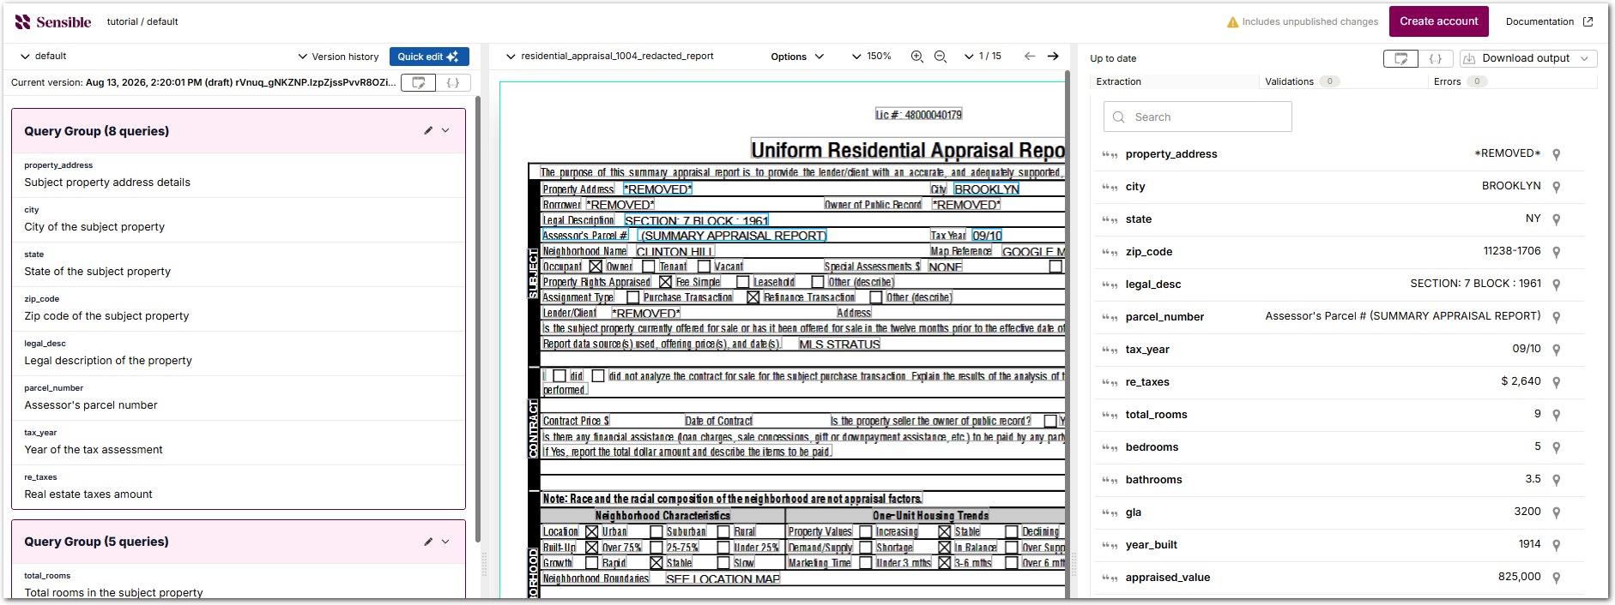1615x605 pixels.
Task: Locate city value via pin icon
Action: click(x=1557, y=187)
